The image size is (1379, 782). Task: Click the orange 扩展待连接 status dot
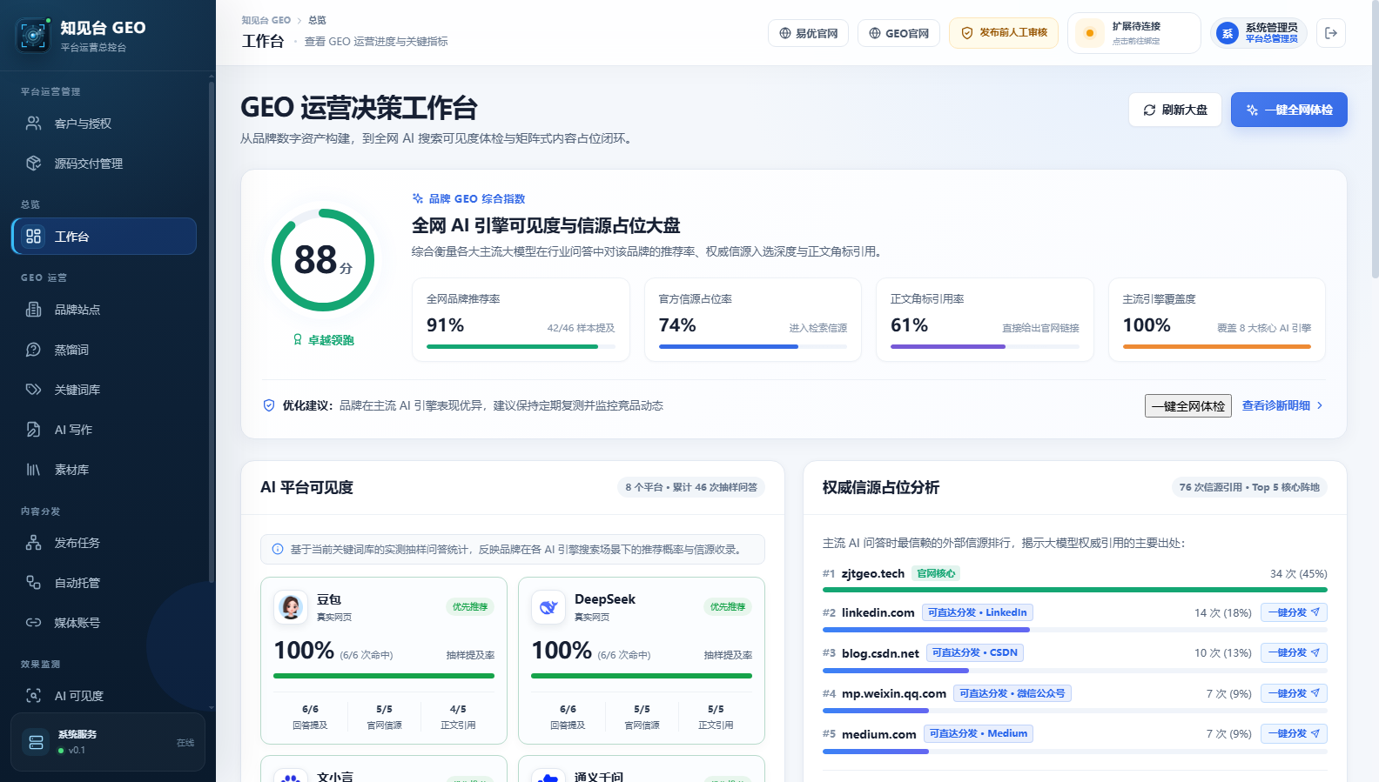coord(1089,33)
